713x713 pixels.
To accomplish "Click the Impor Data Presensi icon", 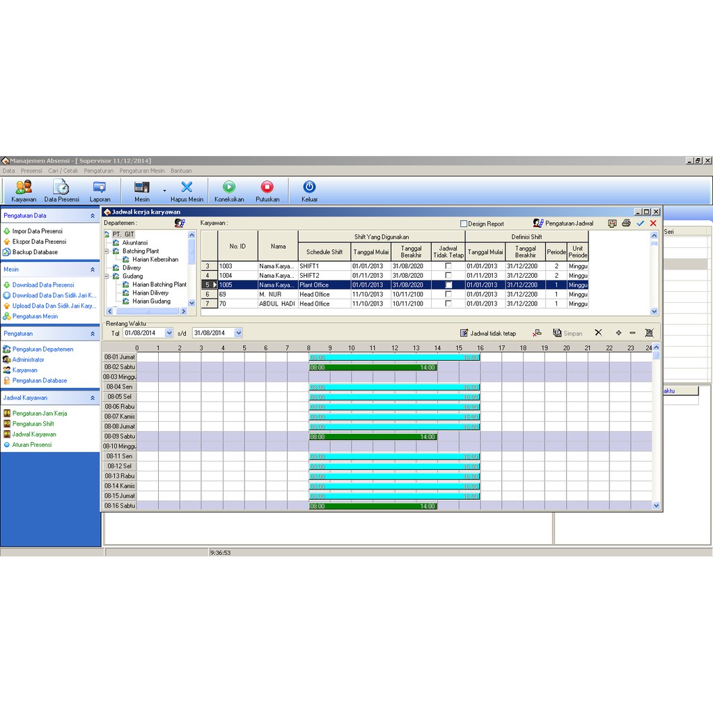I will (x=7, y=231).
